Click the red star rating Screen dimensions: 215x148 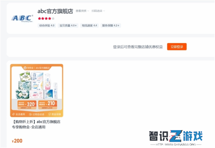(x=46, y=18)
